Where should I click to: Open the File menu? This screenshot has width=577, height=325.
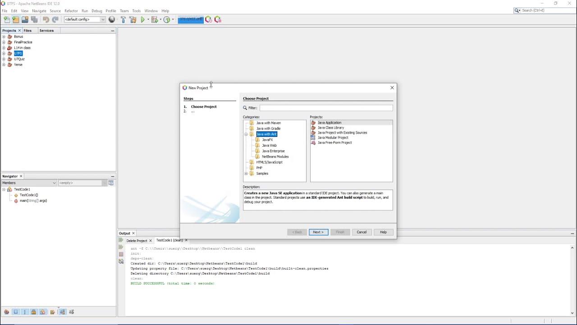(x=5, y=11)
